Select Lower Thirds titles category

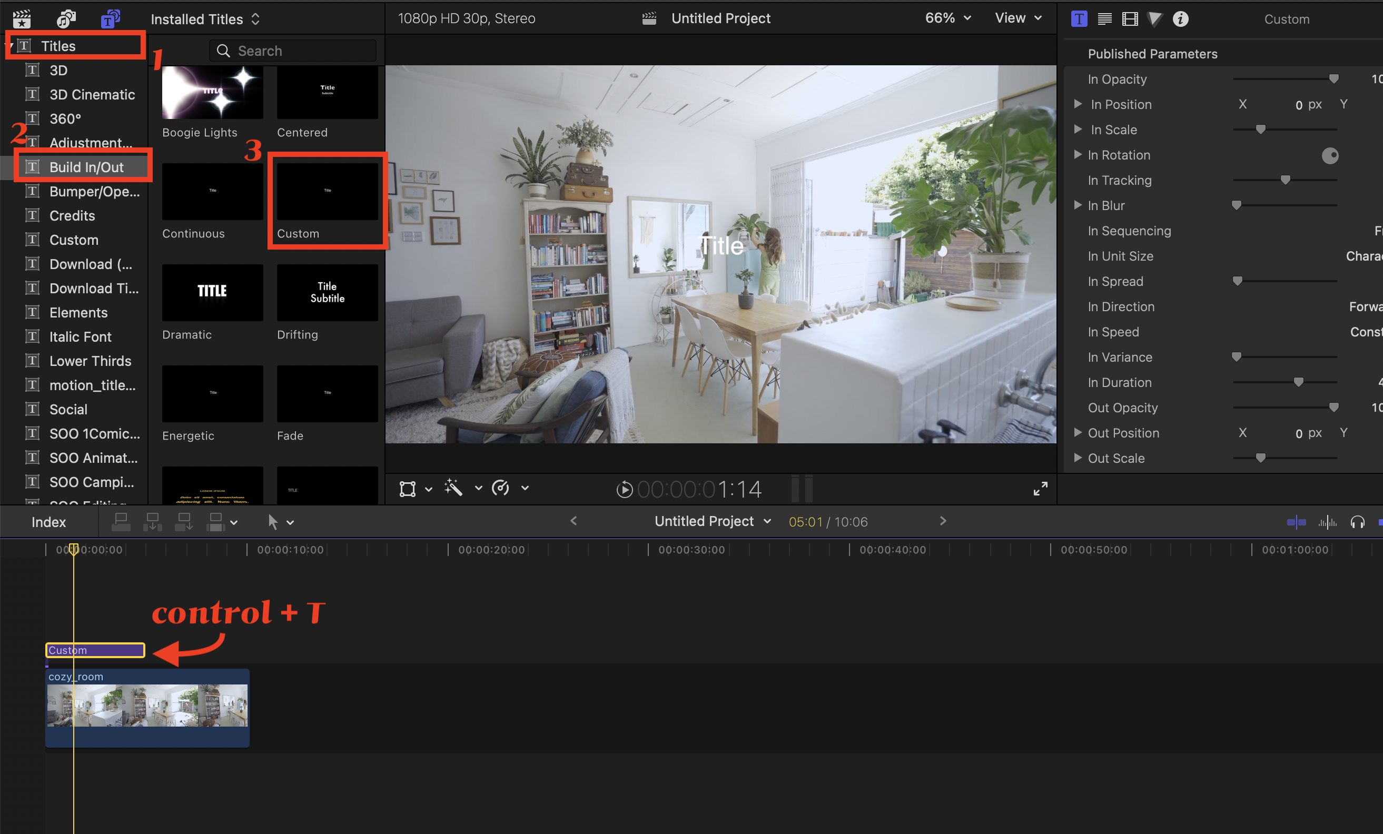90,361
